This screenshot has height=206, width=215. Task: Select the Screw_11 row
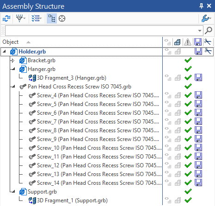tap(99, 157)
